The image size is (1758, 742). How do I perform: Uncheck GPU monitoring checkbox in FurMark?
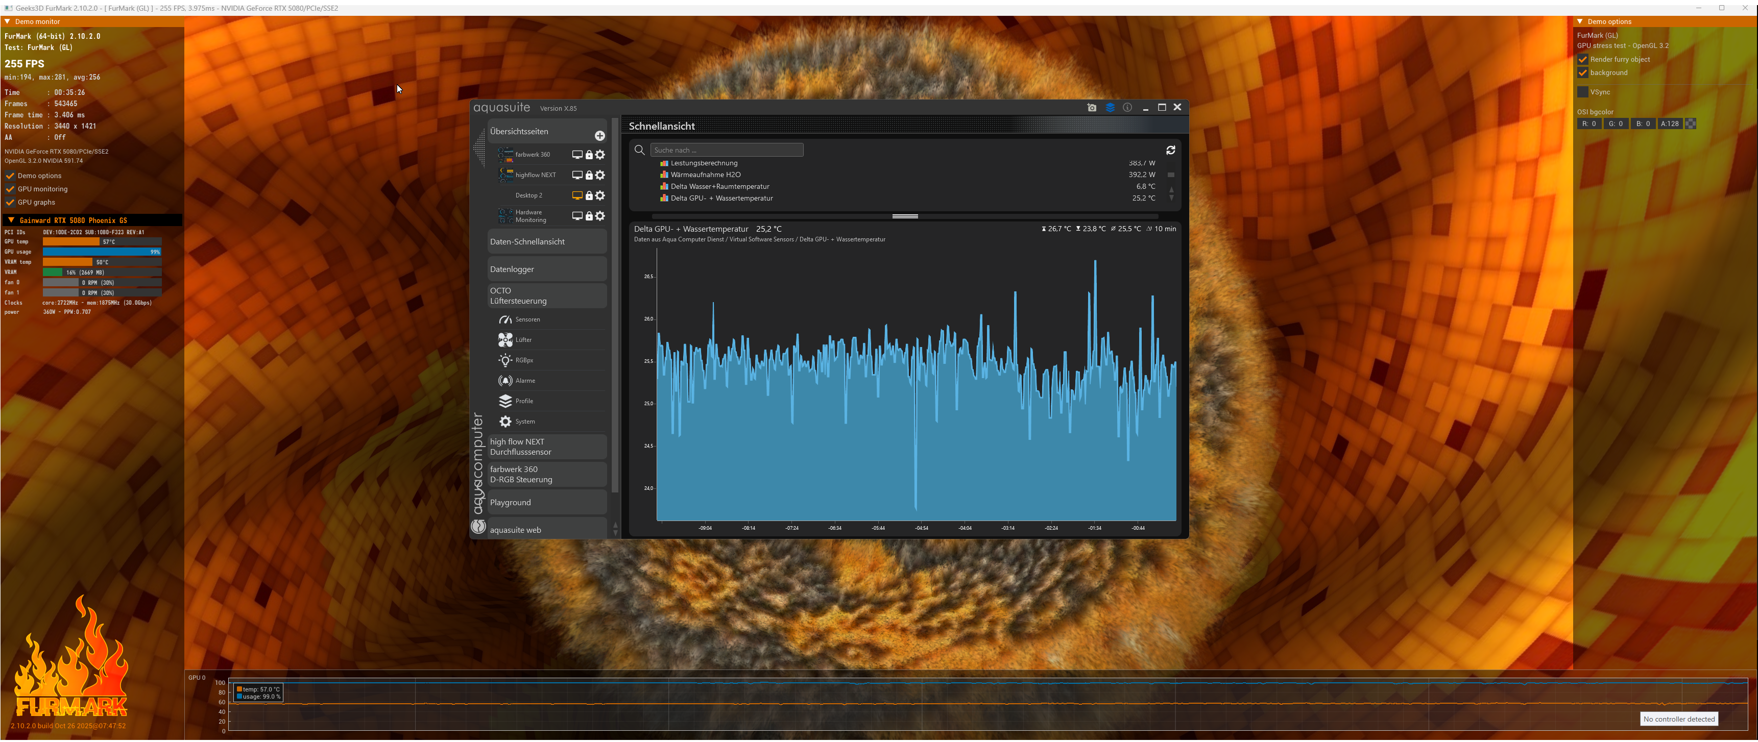[10, 190]
